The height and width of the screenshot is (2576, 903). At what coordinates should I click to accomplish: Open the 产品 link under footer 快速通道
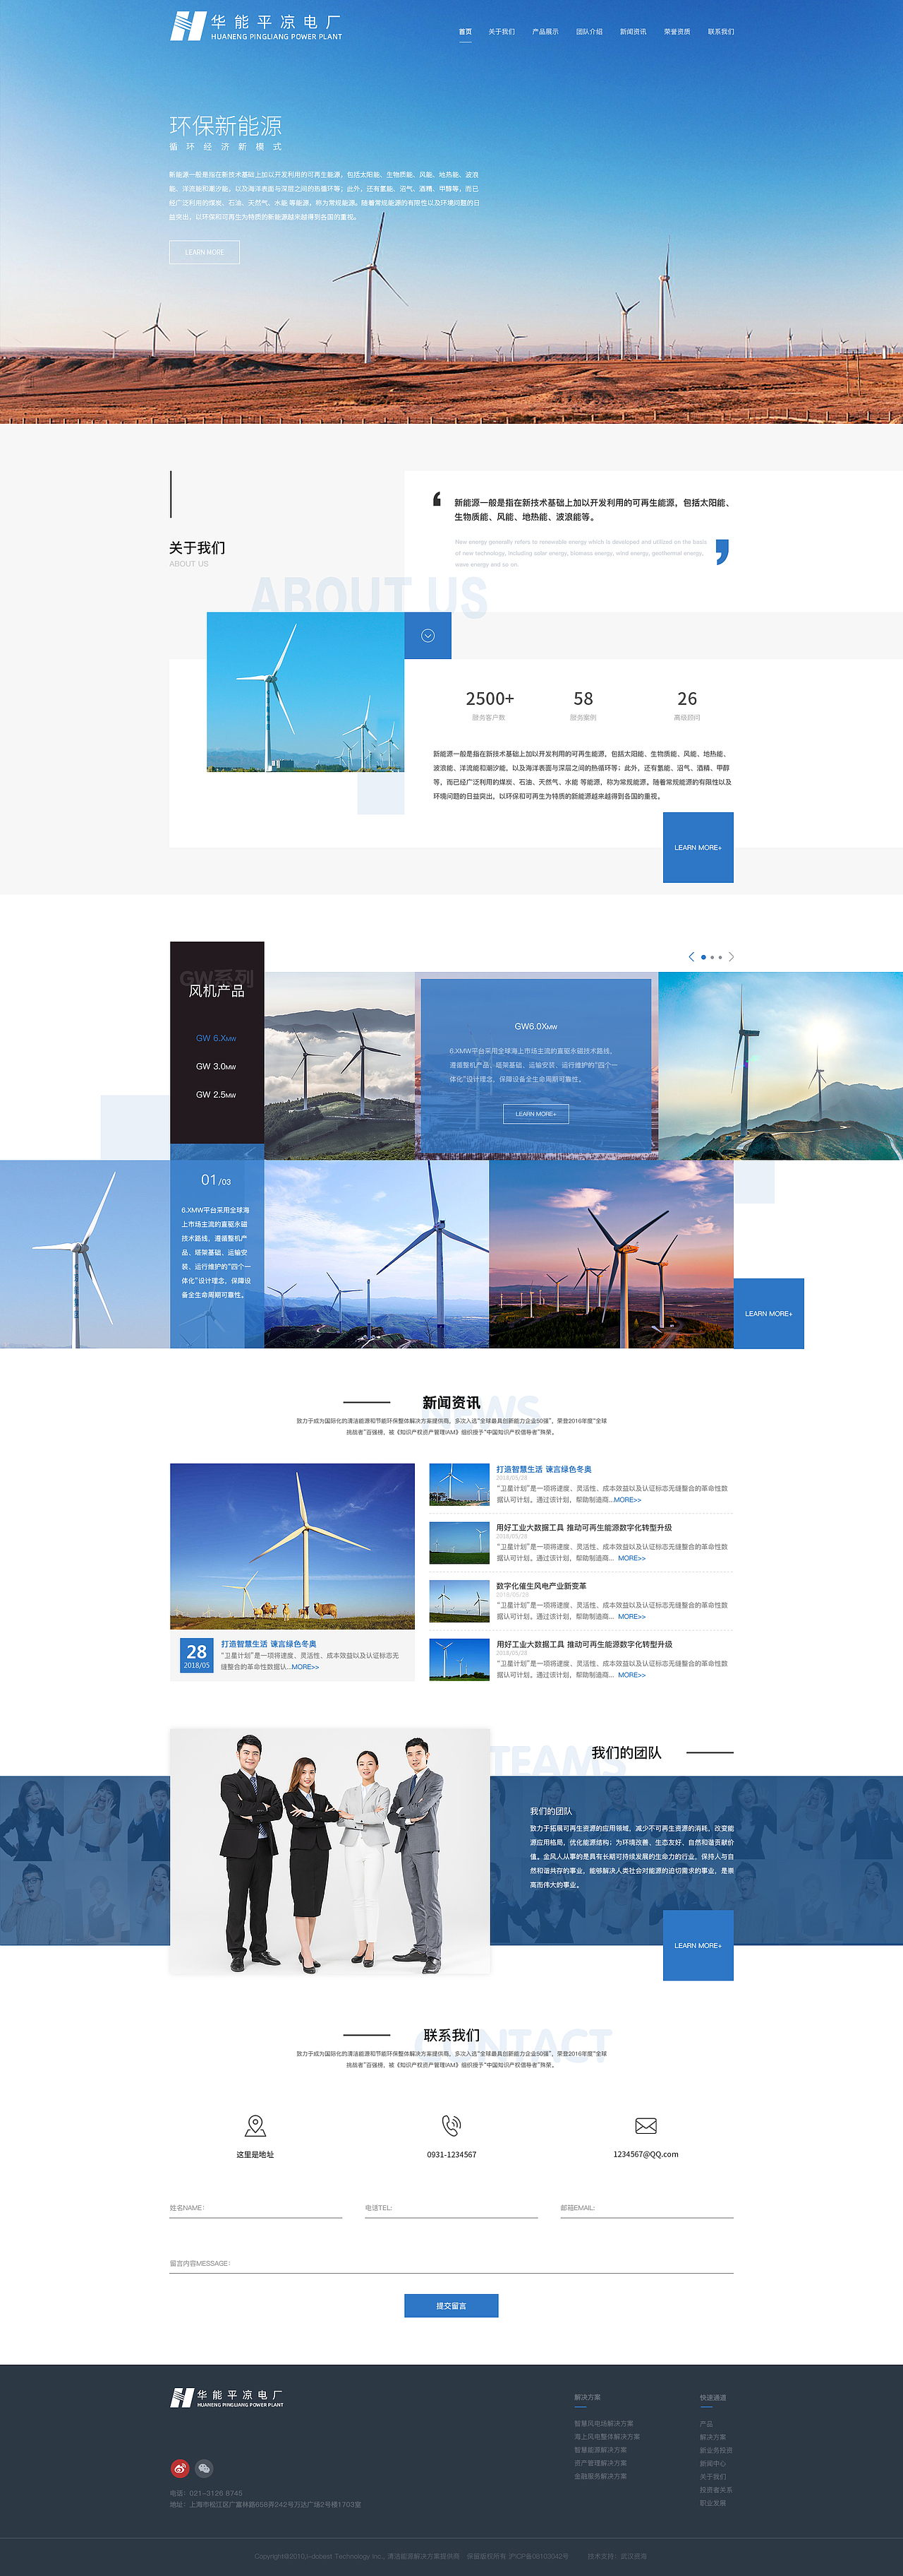point(706,2423)
